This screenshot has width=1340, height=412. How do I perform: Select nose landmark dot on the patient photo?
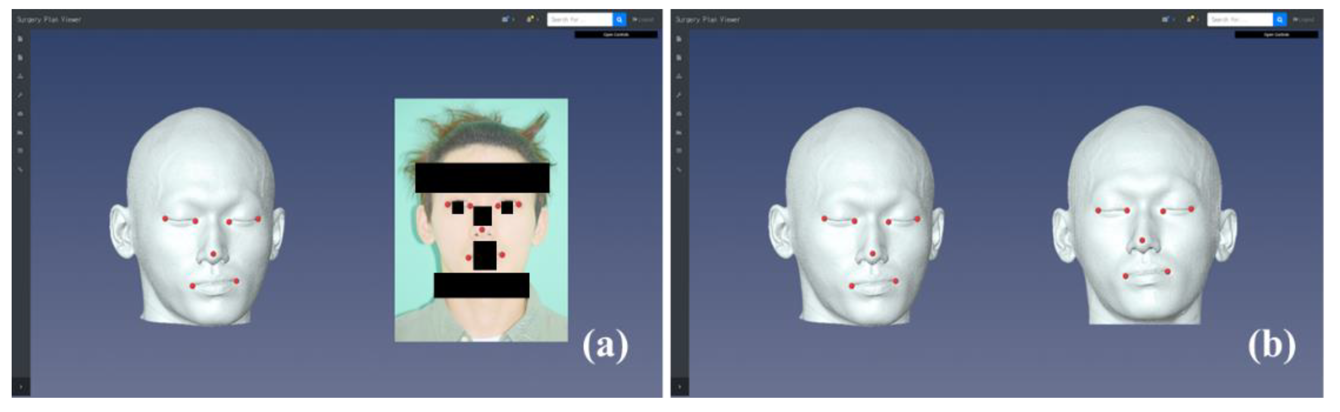click(482, 230)
